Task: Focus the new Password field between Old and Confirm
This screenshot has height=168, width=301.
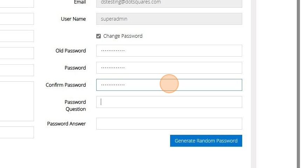Action: [169, 68]
